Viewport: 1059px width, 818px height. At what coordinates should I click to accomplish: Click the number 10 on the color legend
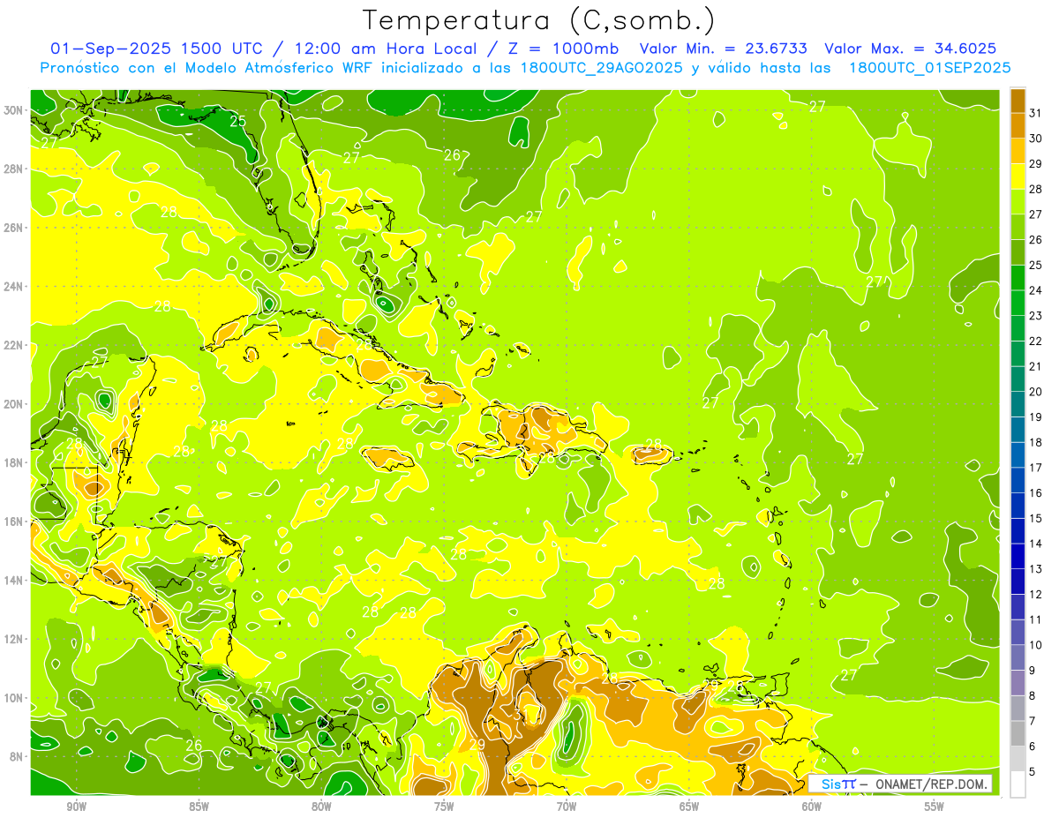coord(1036,645)
